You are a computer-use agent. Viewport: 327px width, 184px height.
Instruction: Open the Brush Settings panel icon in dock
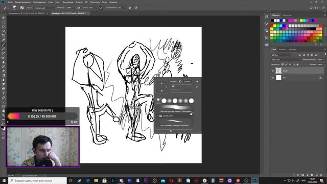click(267, 24)
